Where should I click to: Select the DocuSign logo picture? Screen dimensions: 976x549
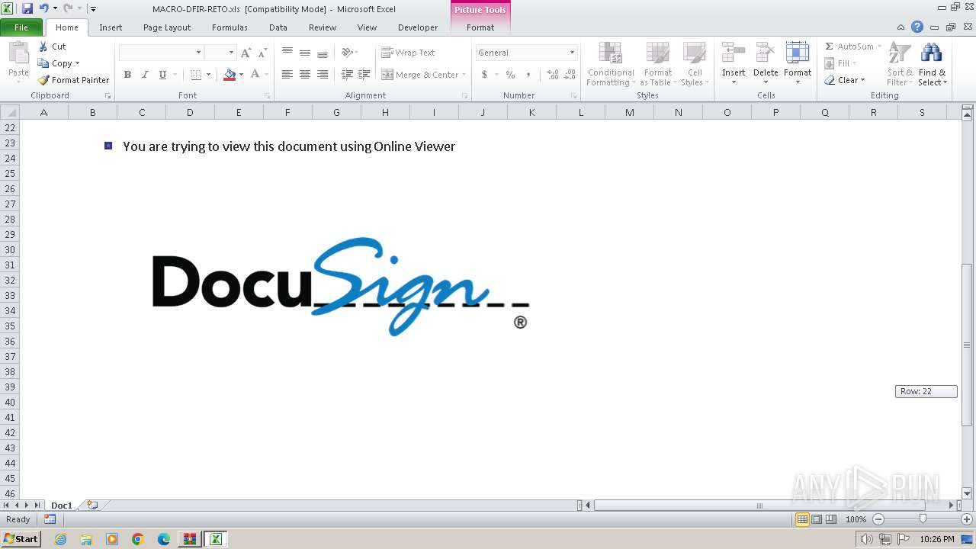tap(341, 287)
